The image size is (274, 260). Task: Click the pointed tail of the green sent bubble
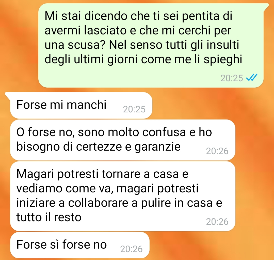pos(266,7)
